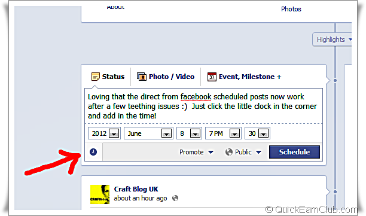Open the Public audience selector
Screen dimensions: 366x216
(243, 152)
